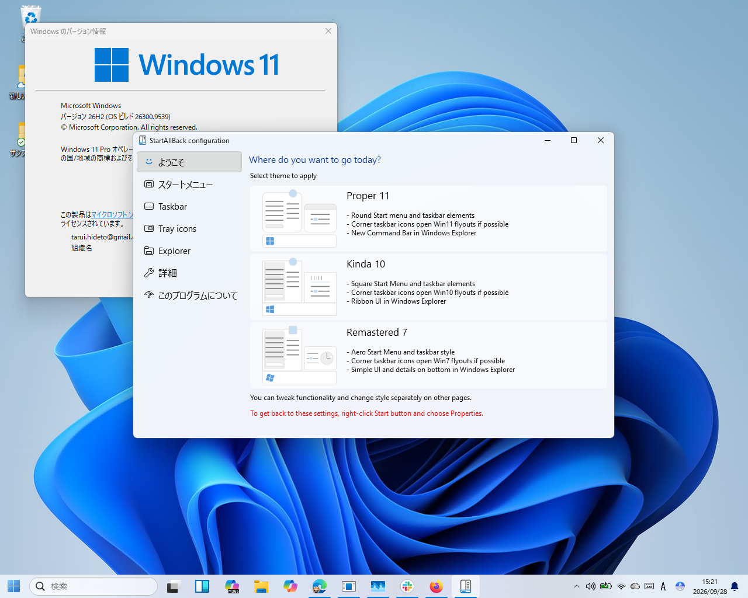Apply the Remastered 7 theme

[x=428, y=355]
